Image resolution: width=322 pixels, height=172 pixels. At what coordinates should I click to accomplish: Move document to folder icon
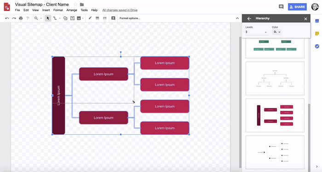82,5
